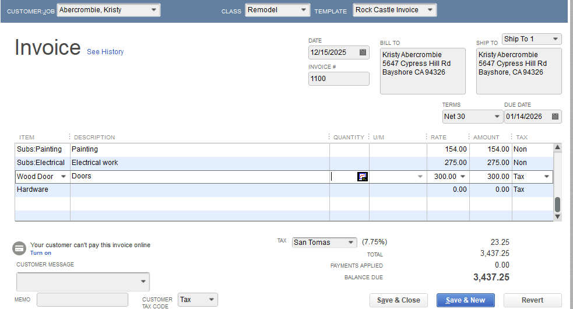Click the balance due amount 3,437.25
Screen dimensions: 573x309
[491, 277]
